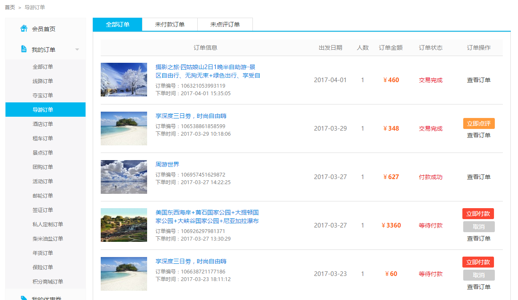This screenshot has width=518, height=300.
Task: Click the snowy tree thumbnail image
Action: pyautogui.click(x=124, y=80)
